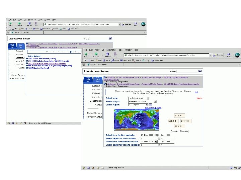This screenshot has width=241, height=180.
Task: Click Zoom Out button below coordinate fields
Action: coord(184,131)
